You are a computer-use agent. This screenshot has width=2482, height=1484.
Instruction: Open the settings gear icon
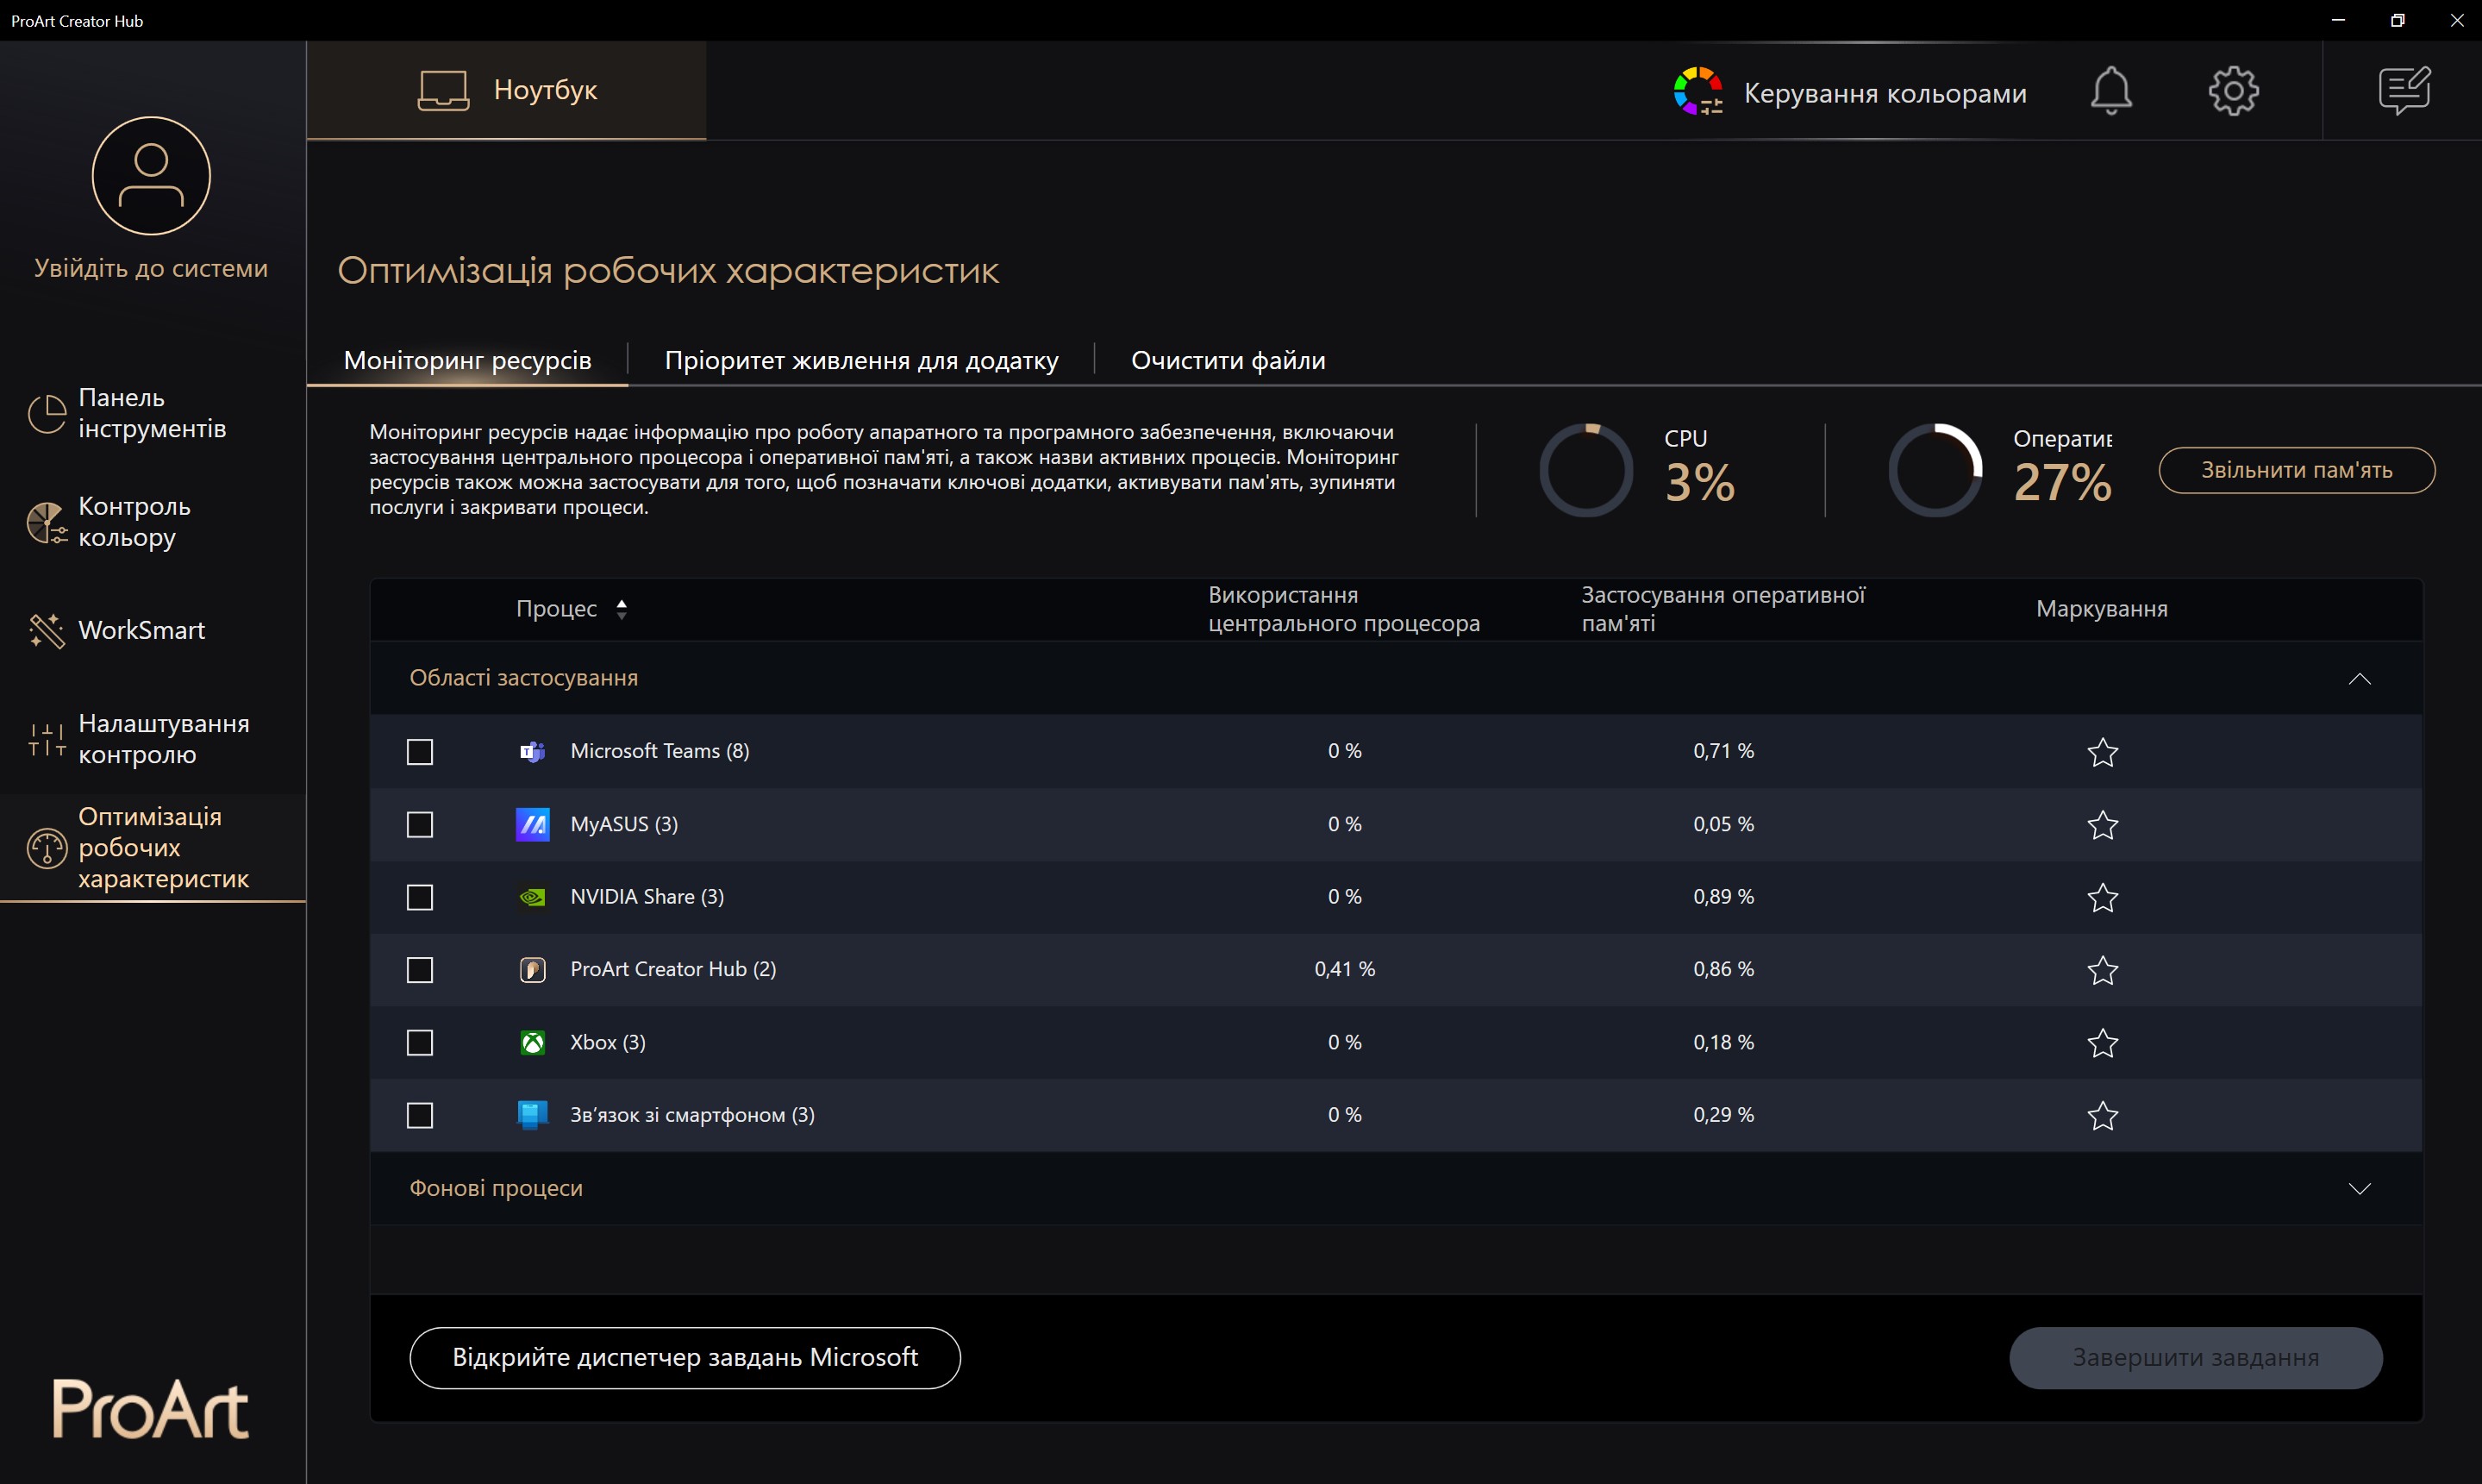tap(2232, 91)
